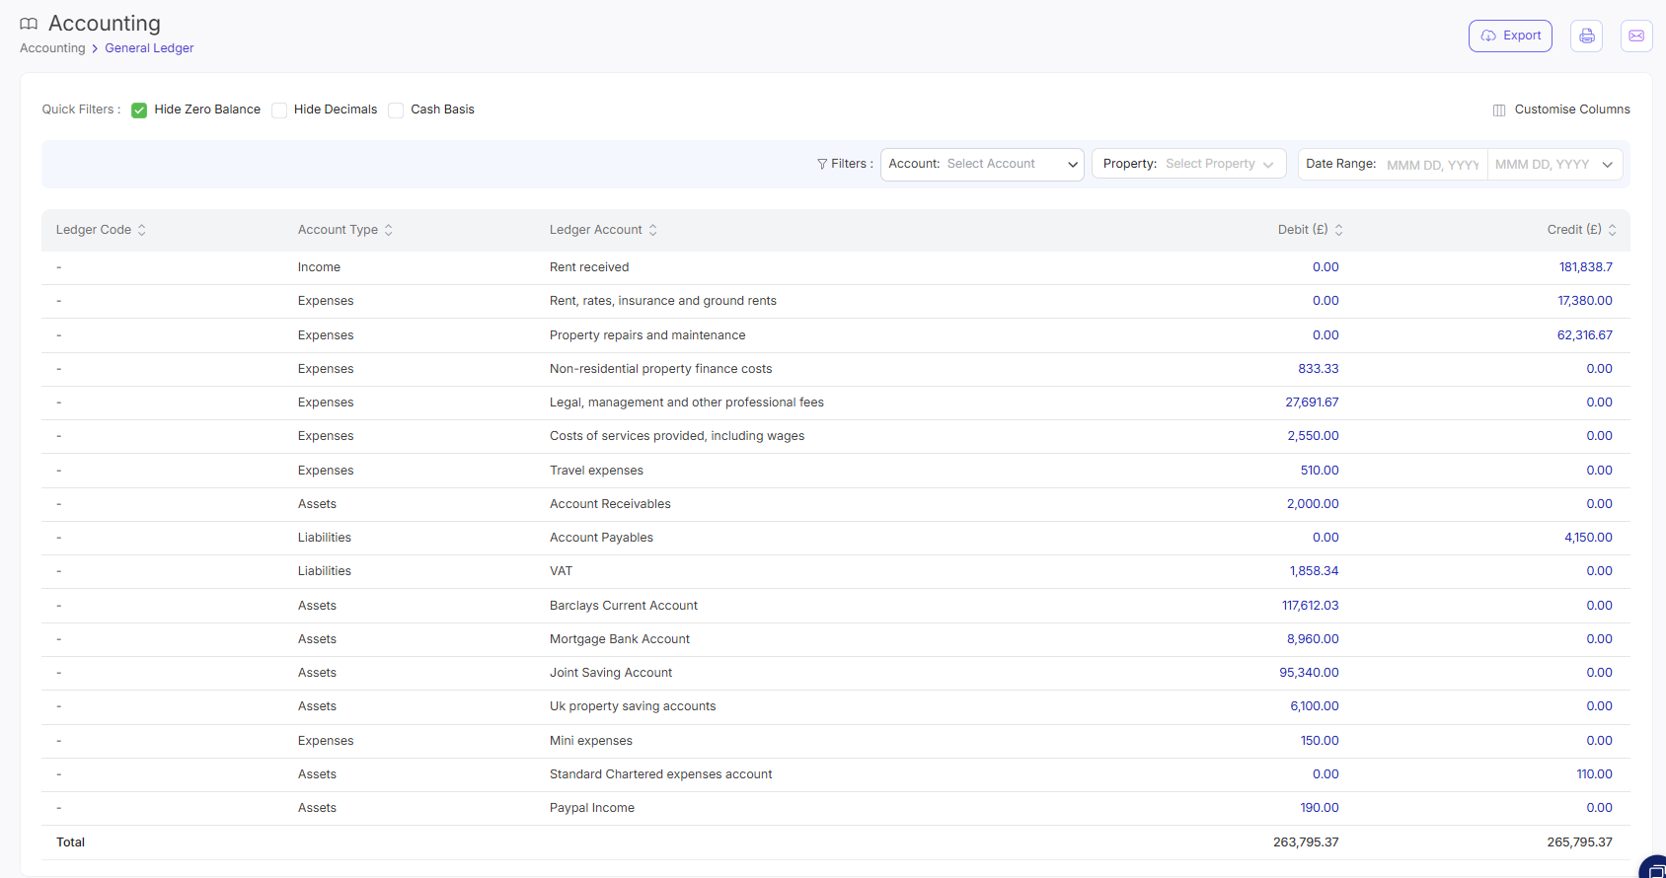Open Rent received credit 181,838.7
This screenshot has width=1666, height=878.
(1585, 267)
